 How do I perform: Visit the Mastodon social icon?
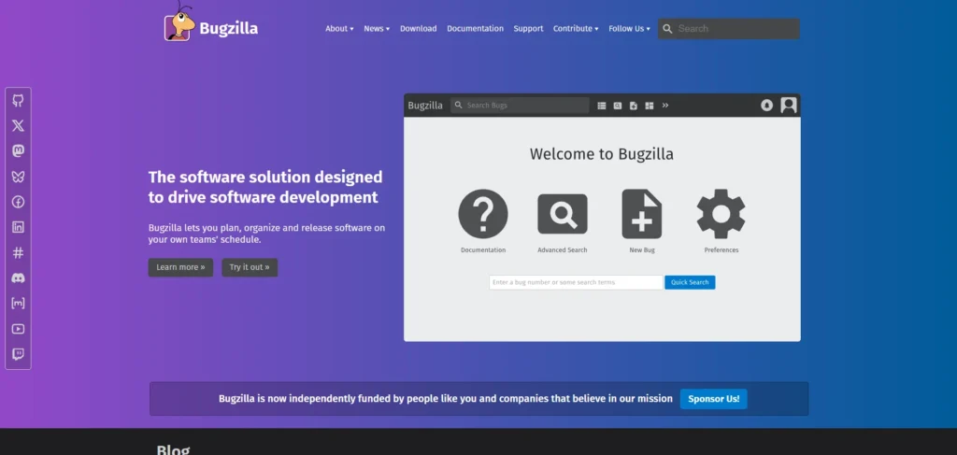point(19,151)
